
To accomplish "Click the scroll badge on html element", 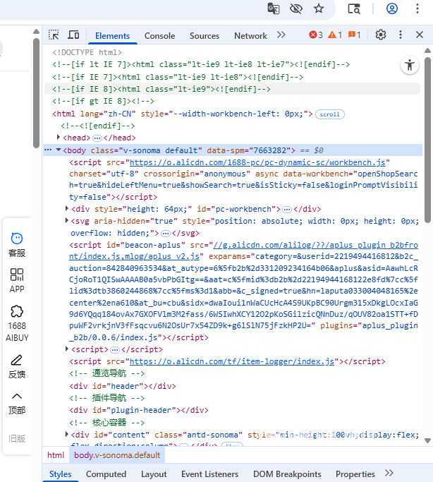I will pos(330,114).
